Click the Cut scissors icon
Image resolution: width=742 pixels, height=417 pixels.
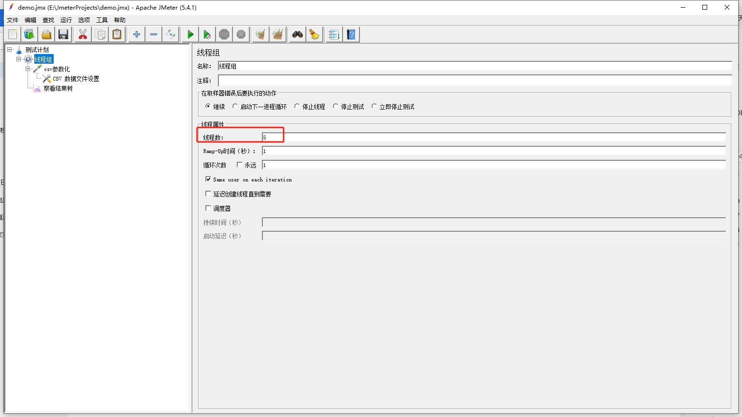[x=83, y=34]
